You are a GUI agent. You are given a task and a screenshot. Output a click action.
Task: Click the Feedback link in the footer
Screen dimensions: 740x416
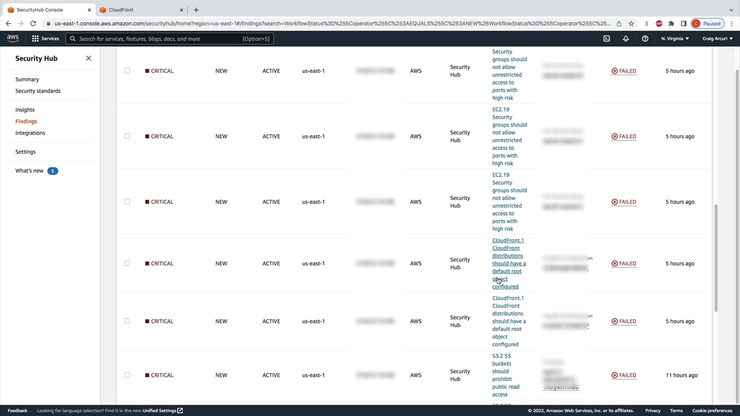click(17, 411)
